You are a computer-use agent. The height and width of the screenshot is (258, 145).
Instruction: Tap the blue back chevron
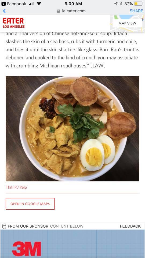[4, 11]
